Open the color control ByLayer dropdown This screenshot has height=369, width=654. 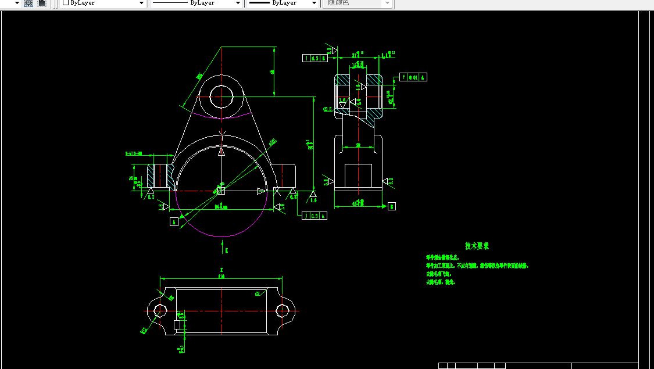103,3
